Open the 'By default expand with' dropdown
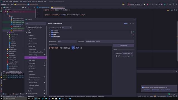Viewport: 178px width, 100px height. tap(67, 28)
